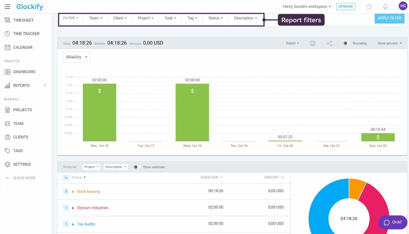The image size is (409, 234).
Task: Click the print report icon
Action: 313,44
